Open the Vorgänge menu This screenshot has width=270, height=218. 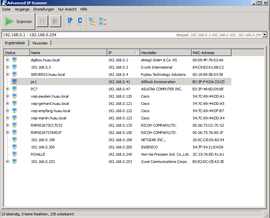click(22, 9)
